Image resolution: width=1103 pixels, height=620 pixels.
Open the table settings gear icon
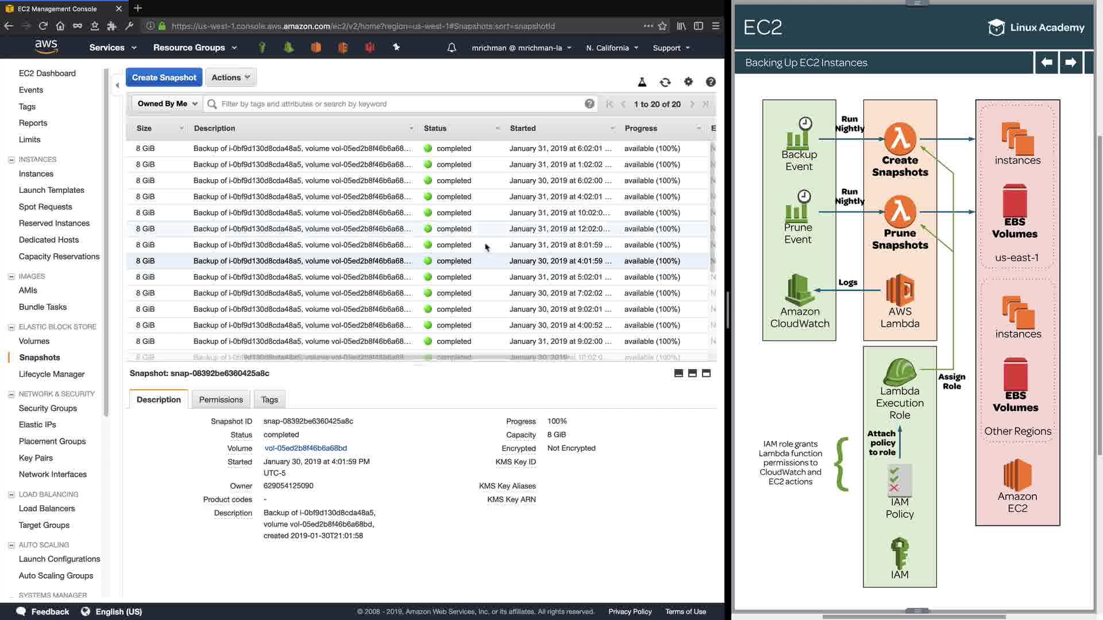click(x=688, y=82)
